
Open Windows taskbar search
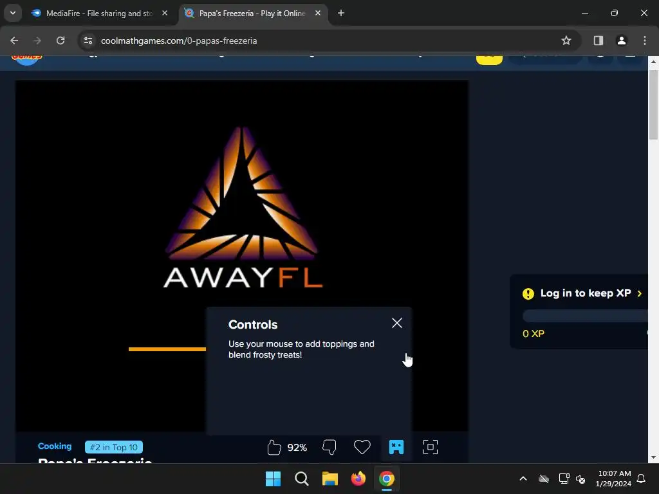(301, 479)
